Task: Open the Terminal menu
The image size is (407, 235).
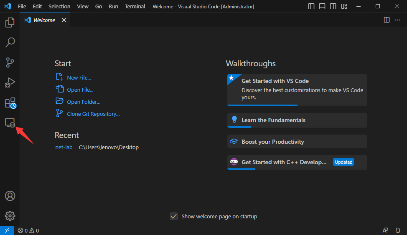Action: 135,7
